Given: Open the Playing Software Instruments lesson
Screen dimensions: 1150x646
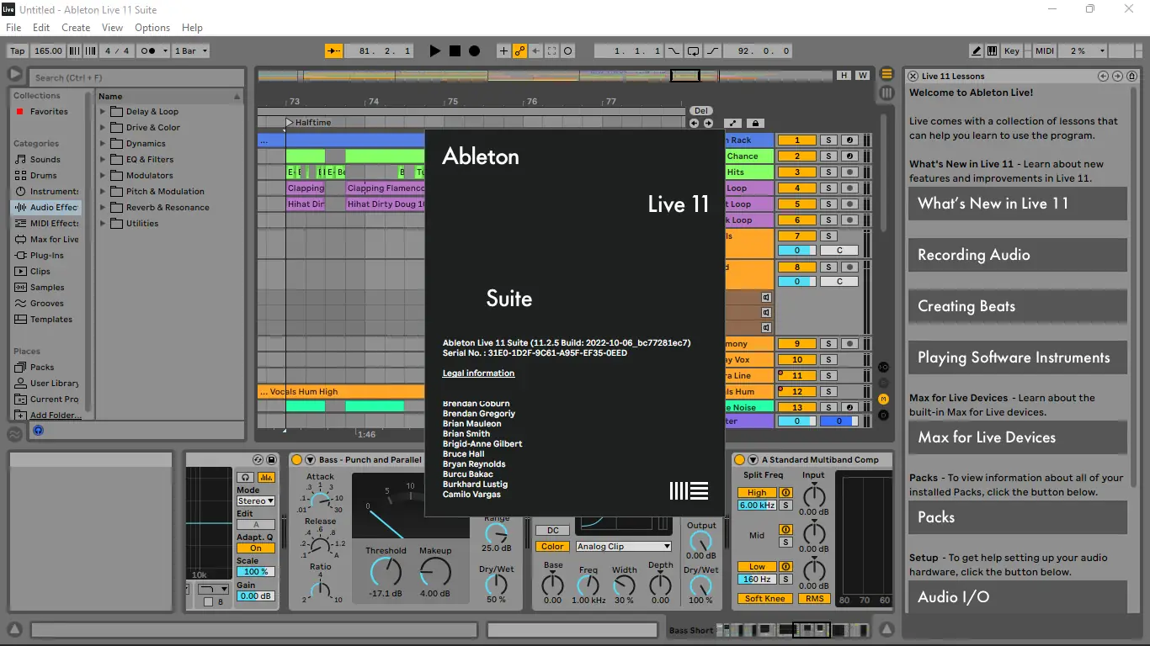Looking at the screenshot, I should point(1017,357).
